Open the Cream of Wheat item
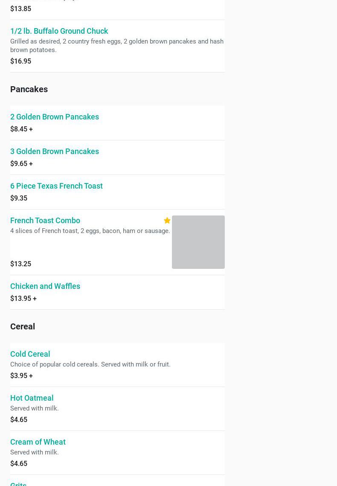Viewport: 337px width, 486px height. pos(38,442)
